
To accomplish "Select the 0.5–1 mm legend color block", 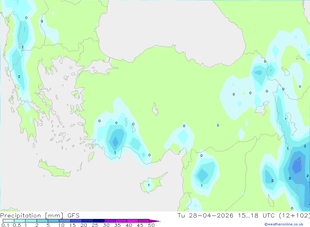I will point(20,221).
